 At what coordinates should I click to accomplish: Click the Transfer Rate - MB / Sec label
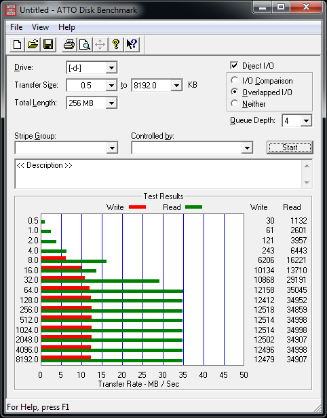[138, 384]
